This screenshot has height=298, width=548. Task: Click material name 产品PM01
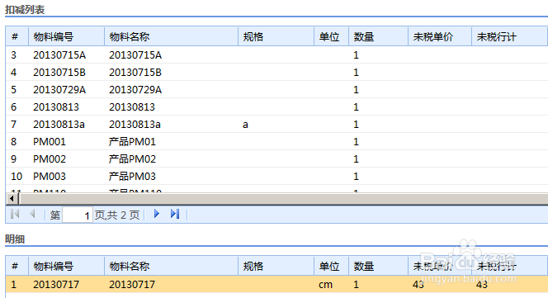pos(132,142)
